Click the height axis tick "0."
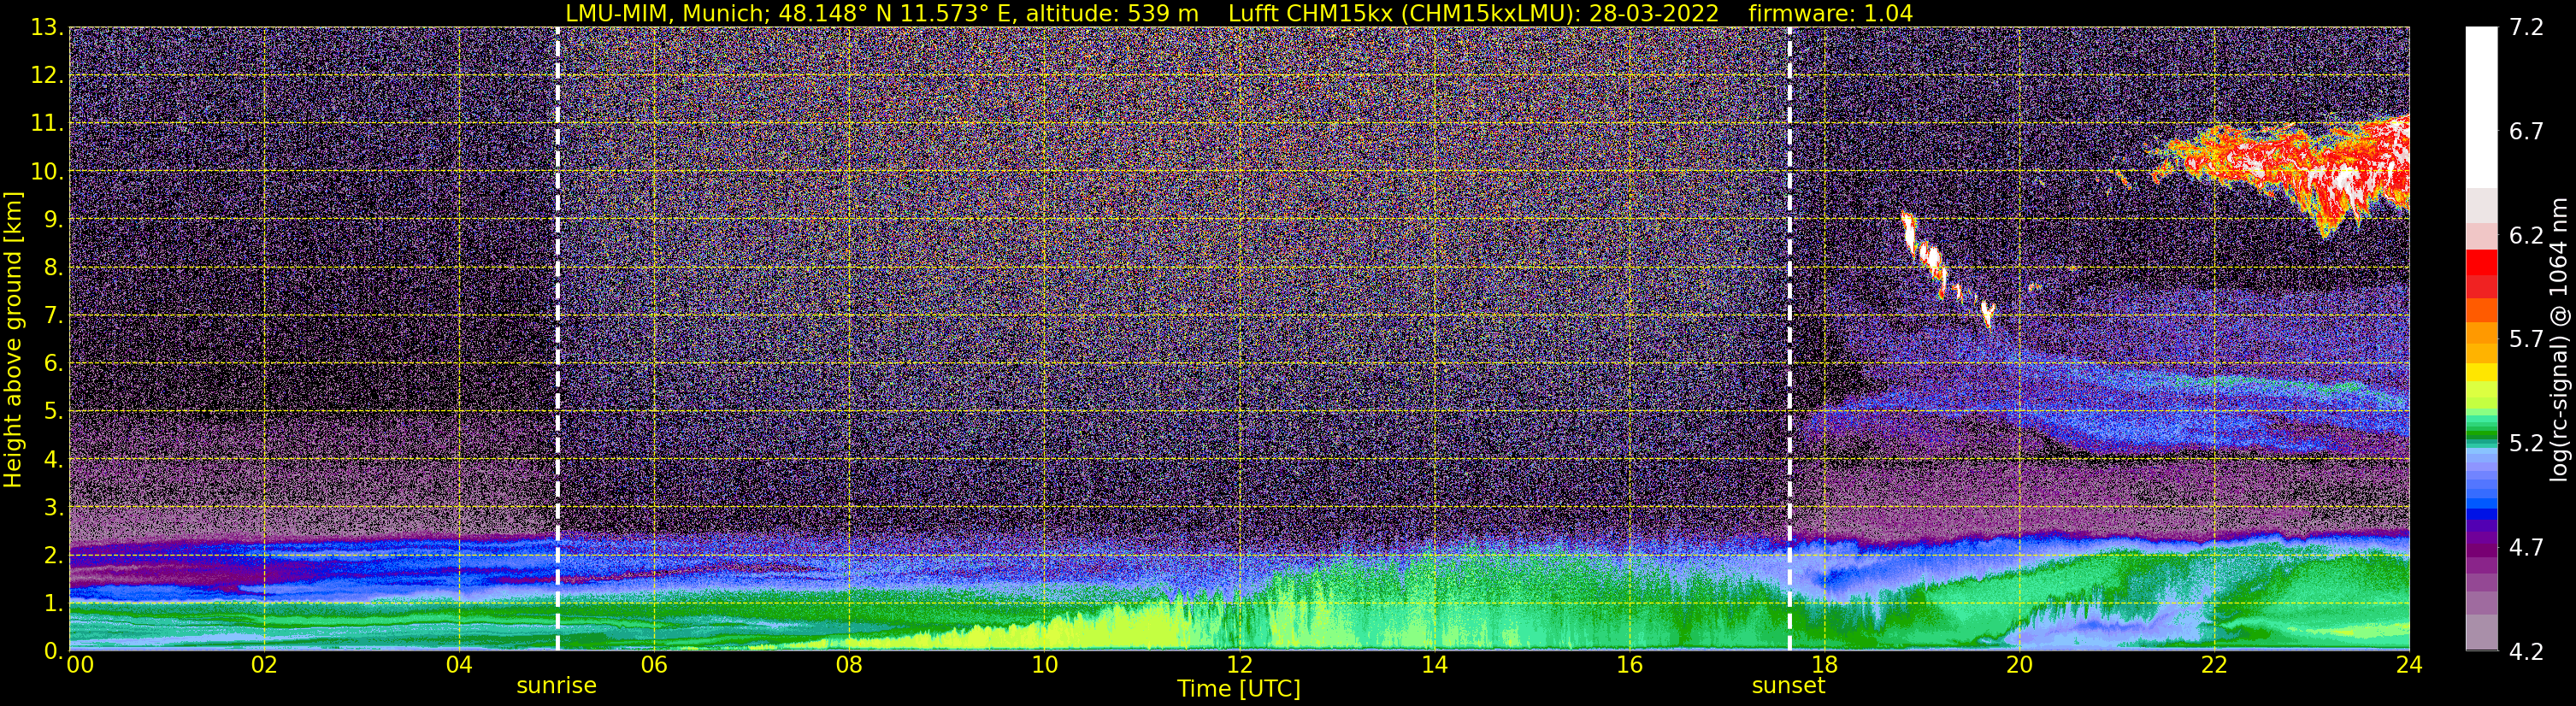 click(53, 652)
